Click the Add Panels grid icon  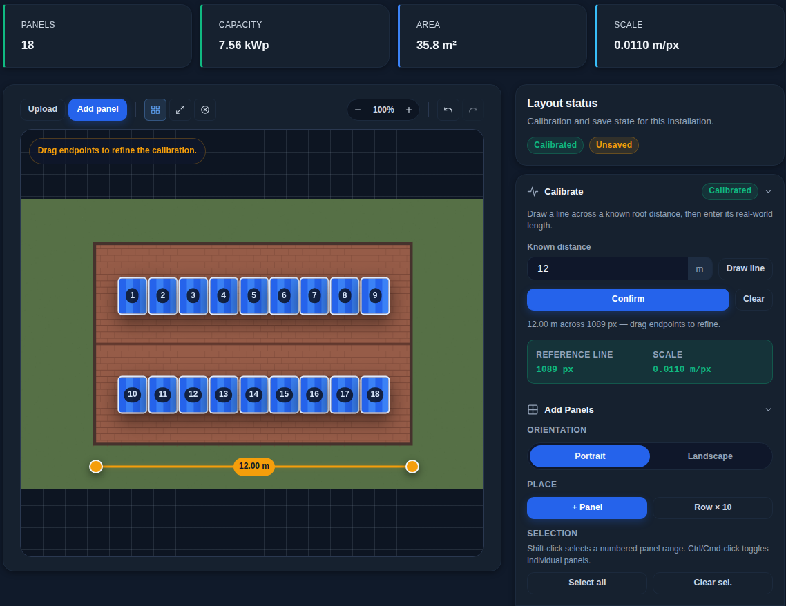pyautogui.click(x=533, y=410)
